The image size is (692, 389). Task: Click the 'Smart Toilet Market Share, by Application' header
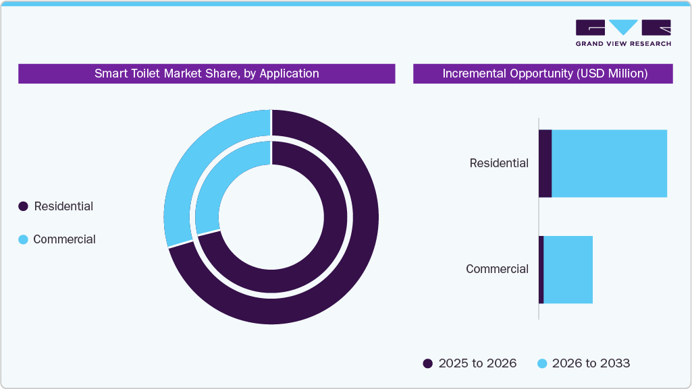[x=207, y=73]
